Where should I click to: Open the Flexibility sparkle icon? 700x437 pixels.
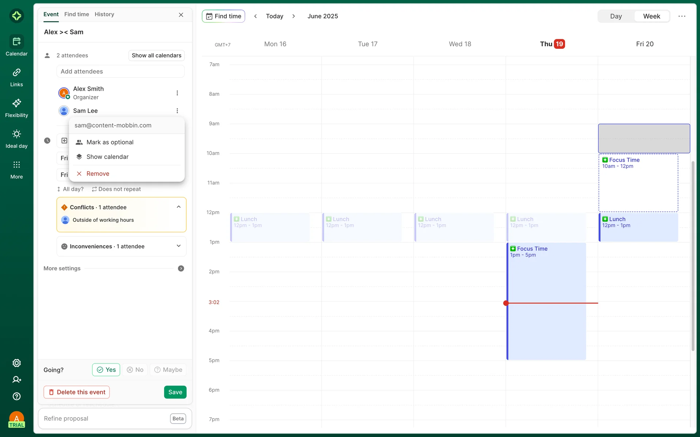pos(16,103)
